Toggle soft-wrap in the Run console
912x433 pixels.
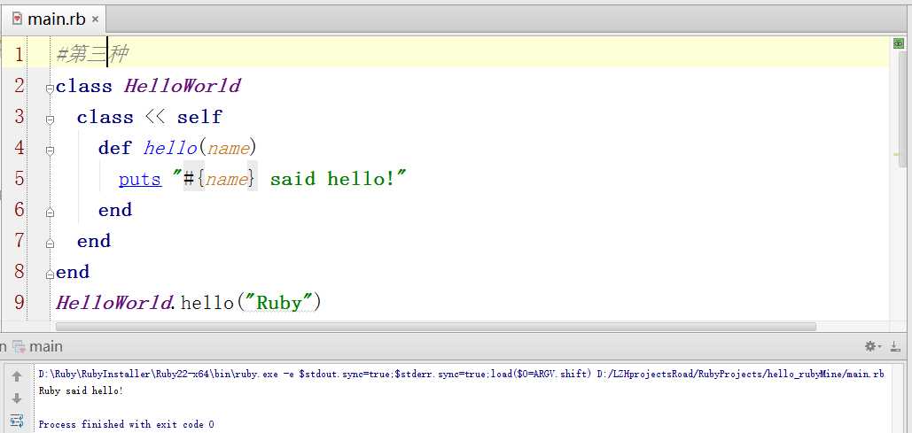tap(17, 421)
